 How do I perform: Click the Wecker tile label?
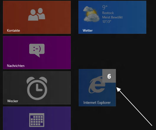(x=13, y=101)
